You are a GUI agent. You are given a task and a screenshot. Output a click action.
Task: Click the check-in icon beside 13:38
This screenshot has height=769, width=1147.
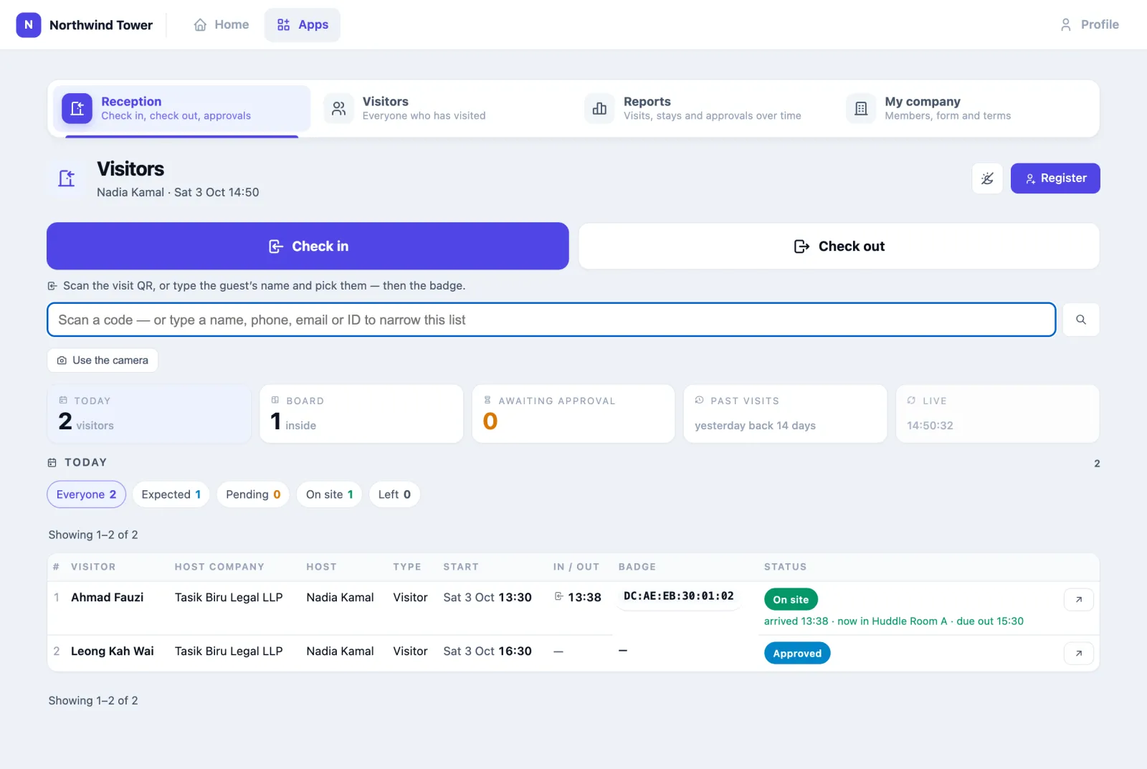coord(558,596)
